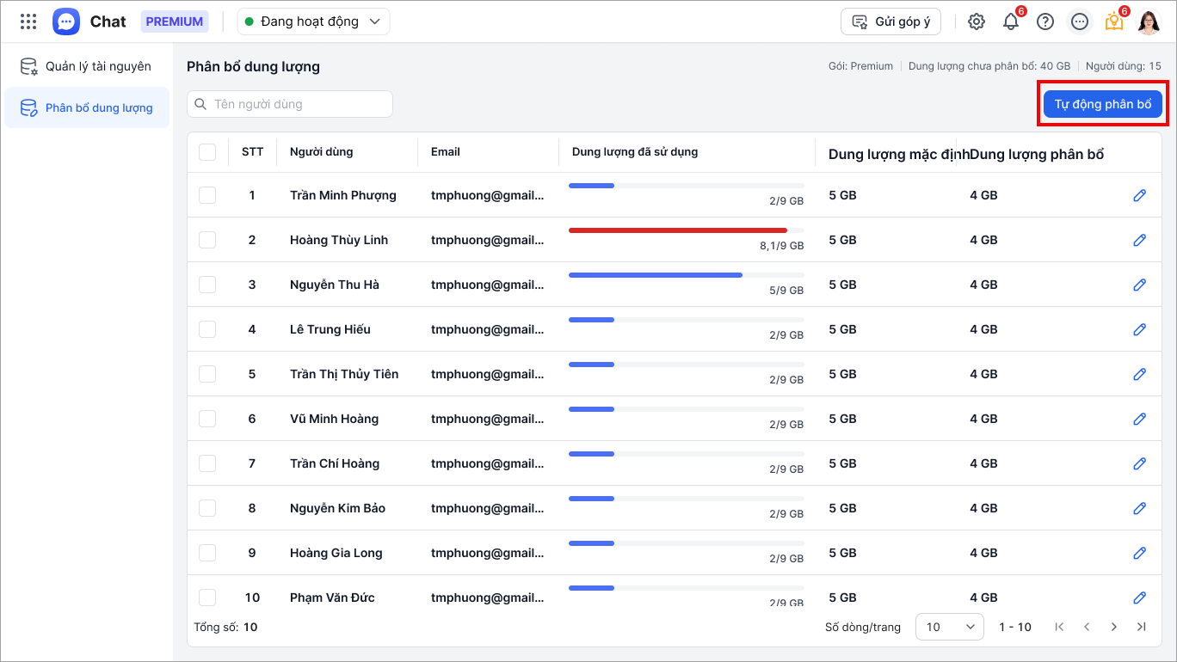The width and height of the screenshot is (1177, 662).
Task: Open the notifications bell icon
Action: [x=1011, y=21]
